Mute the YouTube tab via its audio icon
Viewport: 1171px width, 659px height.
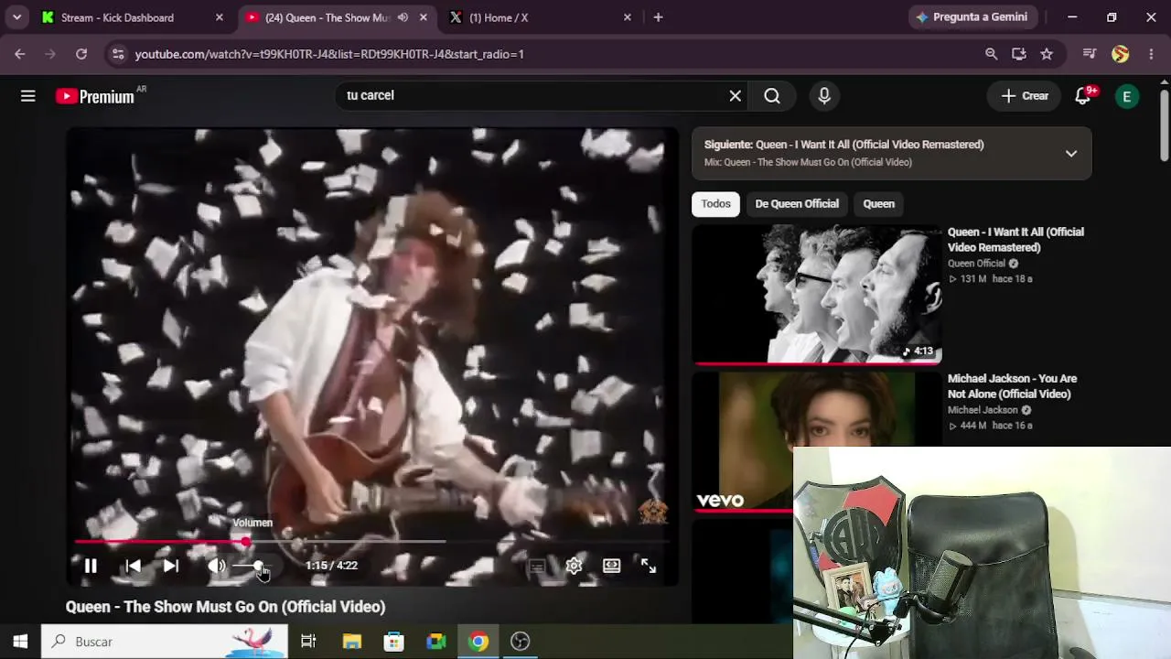(x=403, y=17)
